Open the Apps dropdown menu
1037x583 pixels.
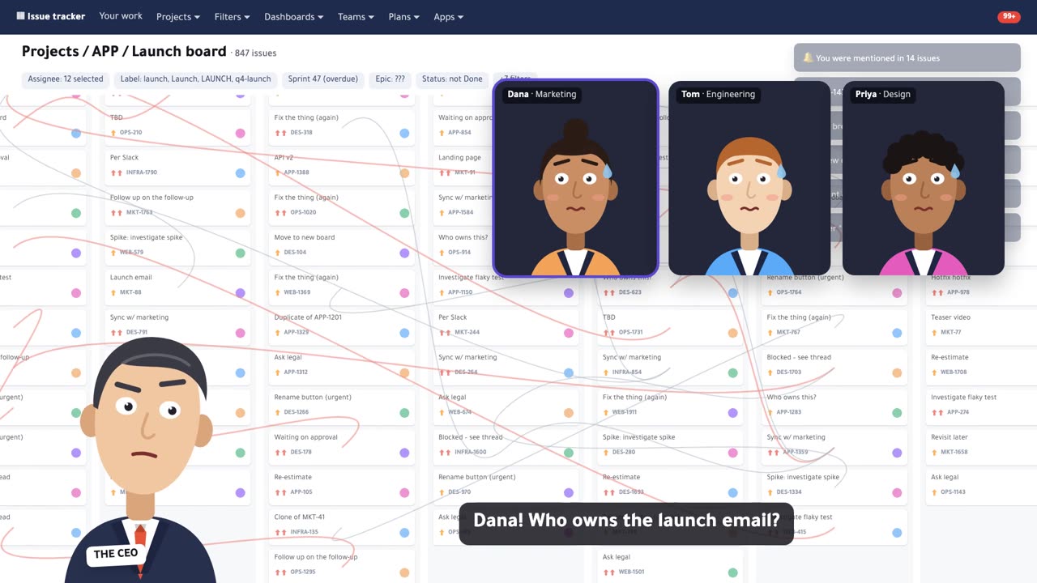coord(449,16)
